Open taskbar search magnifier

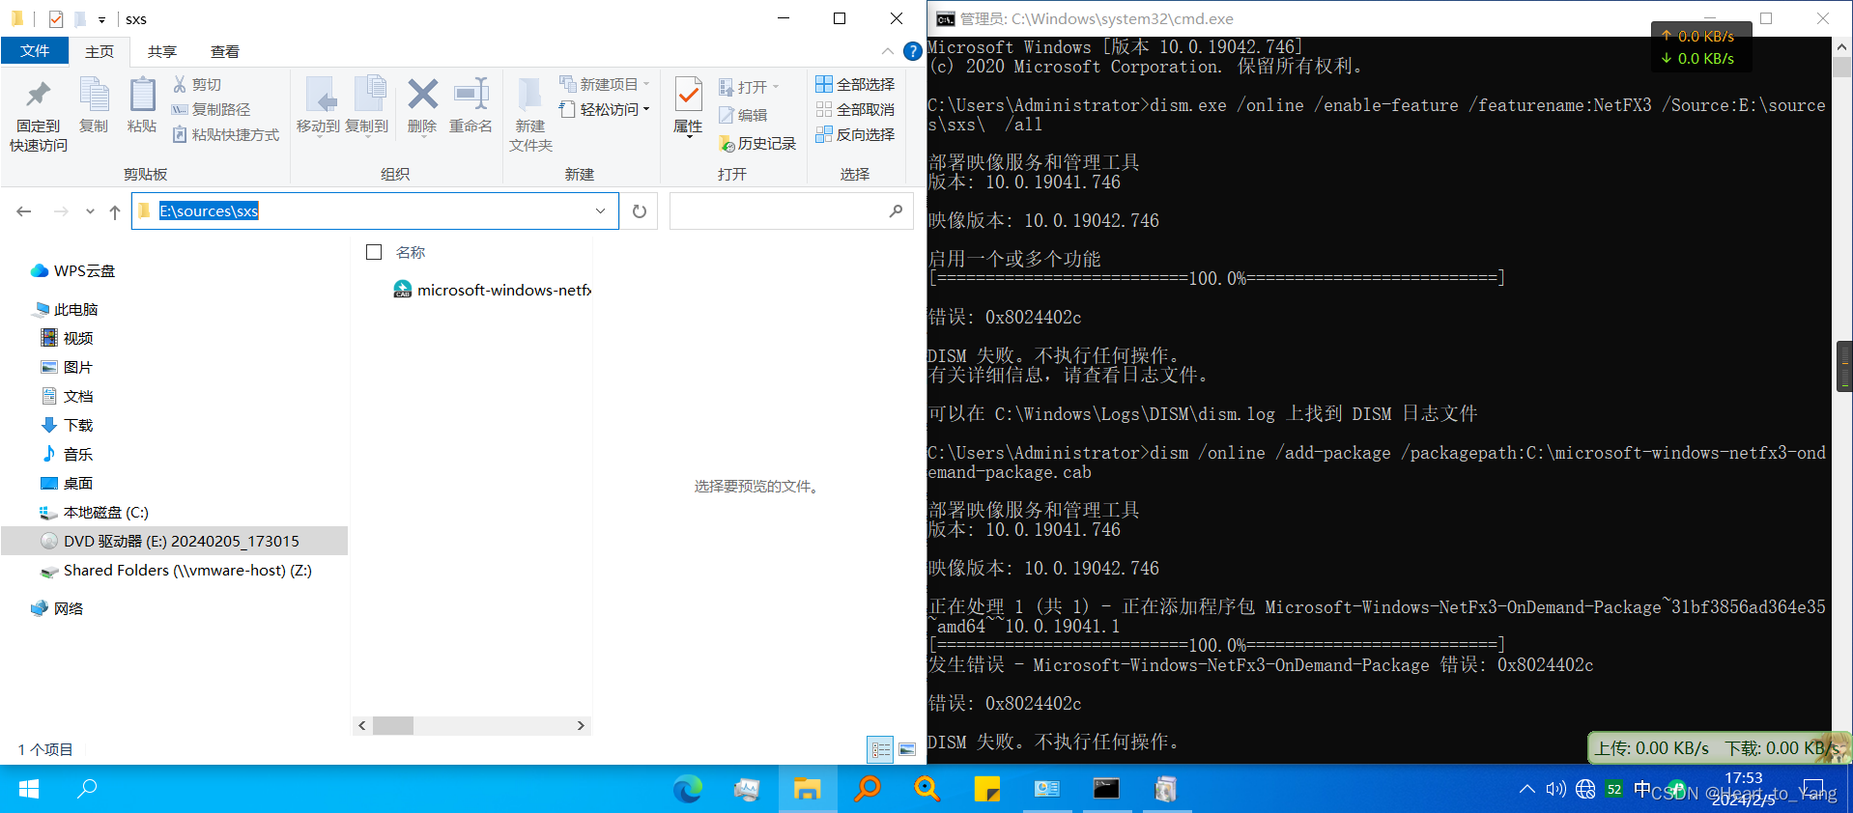(x=87, y=789)
